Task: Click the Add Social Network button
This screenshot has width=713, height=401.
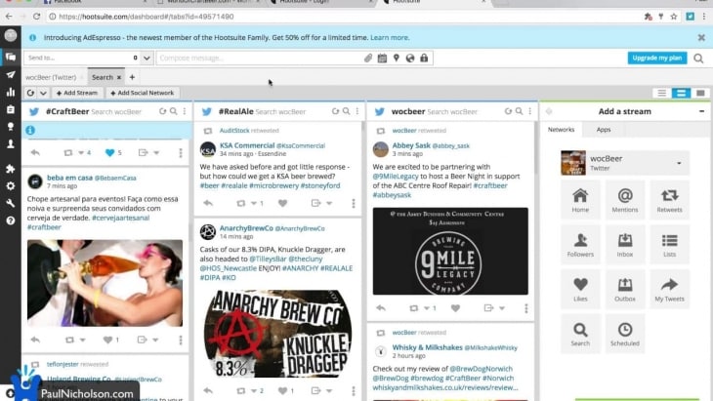Action: pos(142,93)
